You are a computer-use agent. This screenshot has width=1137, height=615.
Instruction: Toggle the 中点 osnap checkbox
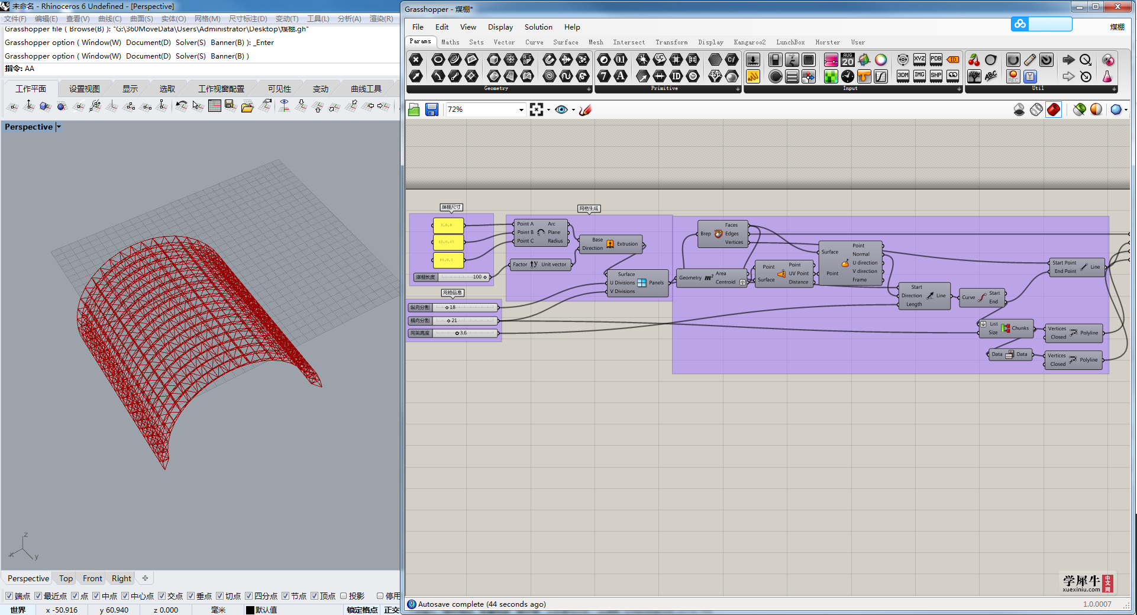click(96, 596)
